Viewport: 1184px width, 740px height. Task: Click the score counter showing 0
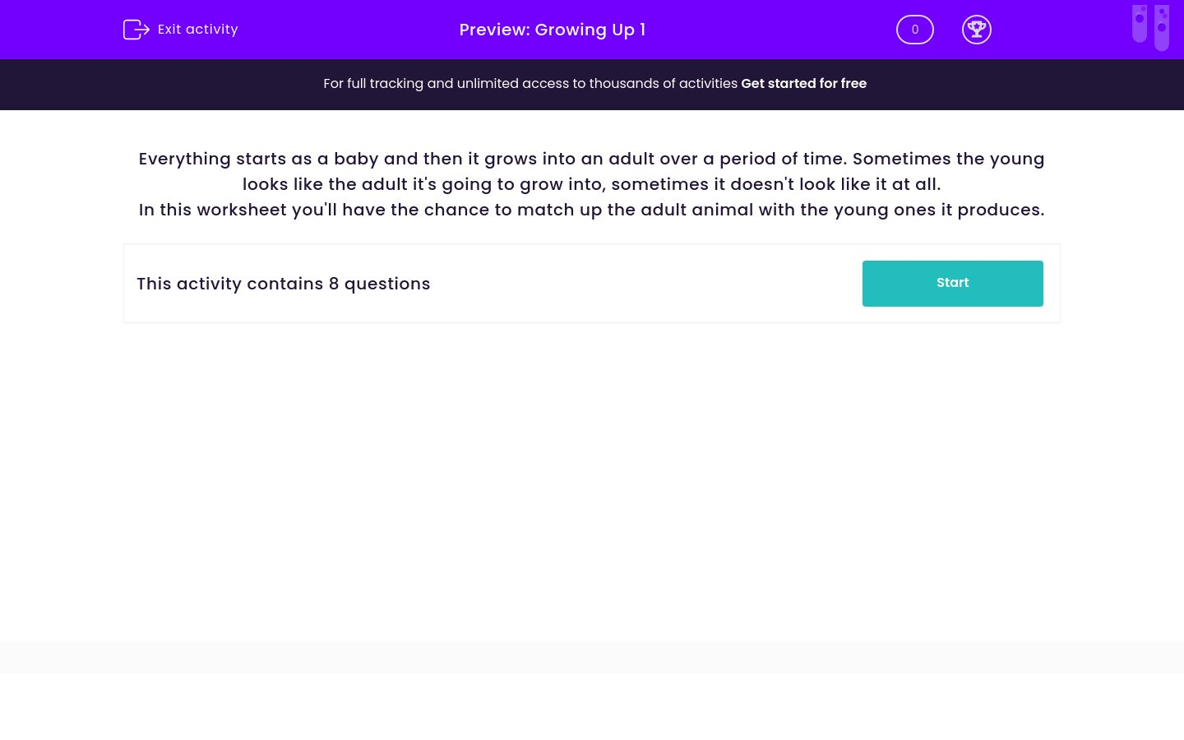point(914,30)
